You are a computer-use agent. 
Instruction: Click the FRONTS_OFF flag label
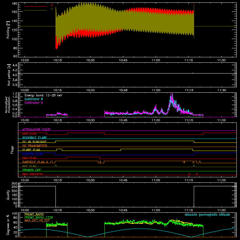click(x=32, y=170)
